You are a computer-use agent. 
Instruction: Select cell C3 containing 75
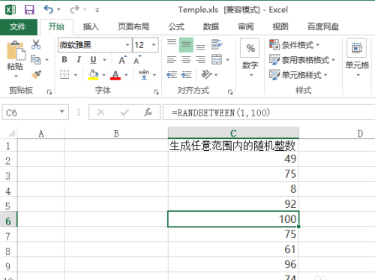pos(233,174)
